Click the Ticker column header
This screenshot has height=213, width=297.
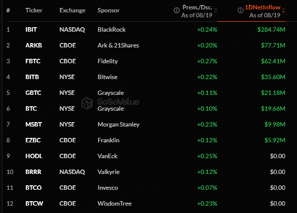pos(34,10)
